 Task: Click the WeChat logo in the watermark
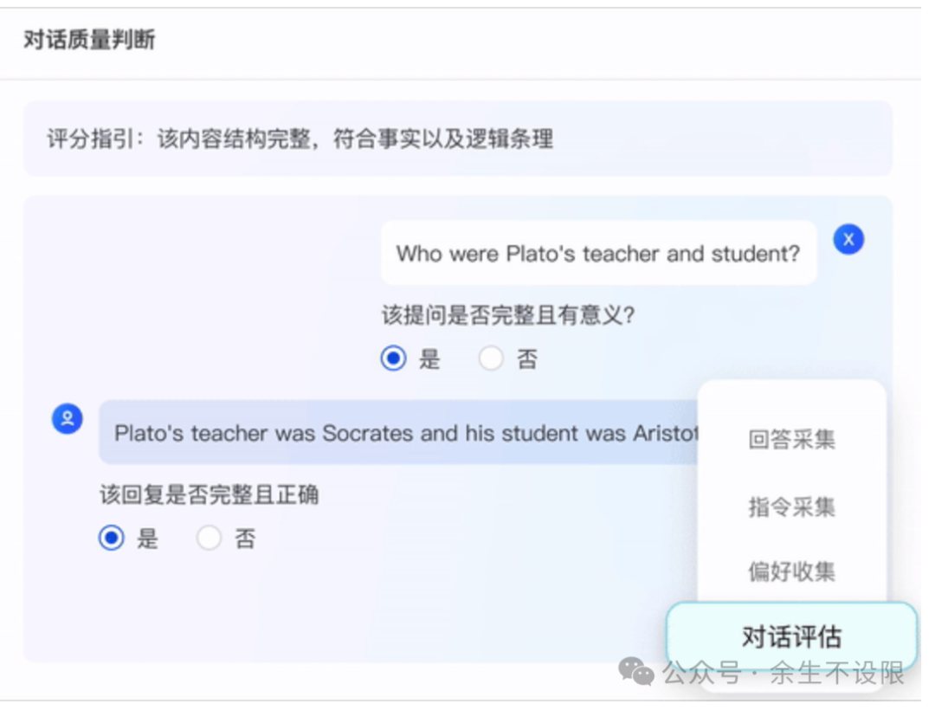636,672
